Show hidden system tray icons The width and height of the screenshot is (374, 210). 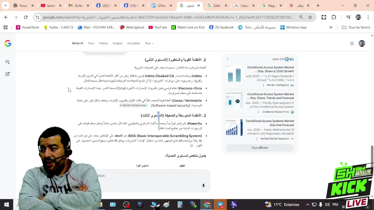tap(307, 205)
